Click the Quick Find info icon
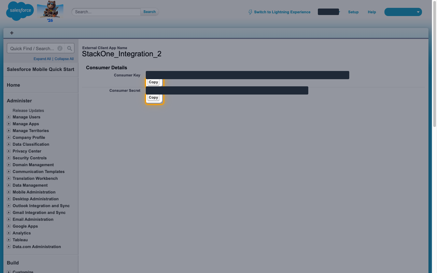The width and height of the screenshot is (437, 273). pyautogui.click(x=60, y=48)
